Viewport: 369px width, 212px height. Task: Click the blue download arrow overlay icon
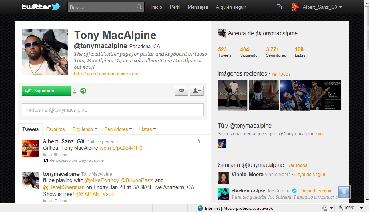point(344,192)
